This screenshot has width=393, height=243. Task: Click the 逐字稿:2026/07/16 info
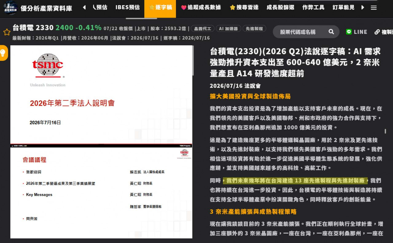tap(187, 38)
